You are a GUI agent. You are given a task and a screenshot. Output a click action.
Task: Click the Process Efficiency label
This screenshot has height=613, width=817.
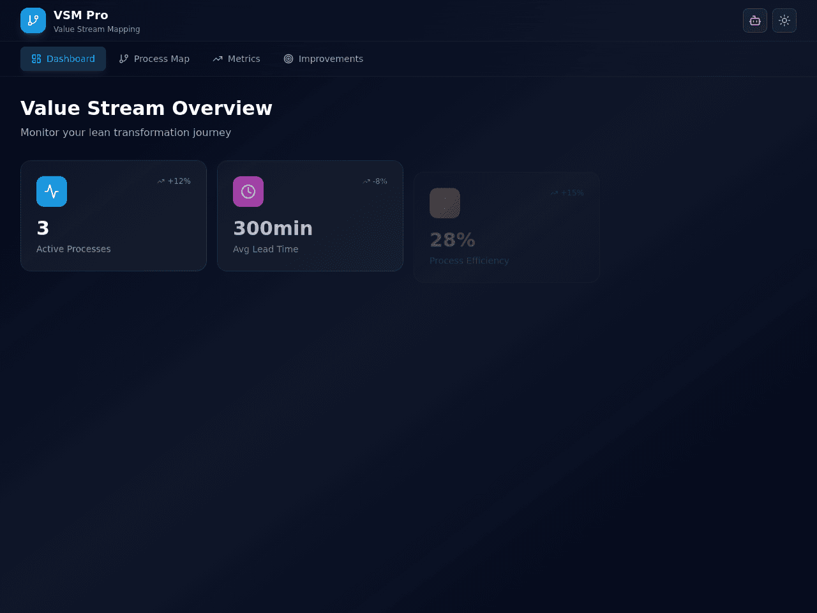469,261
